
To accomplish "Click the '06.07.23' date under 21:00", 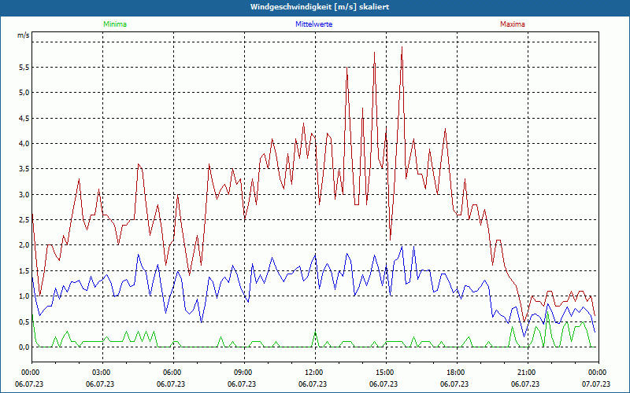I will (525, 384).
